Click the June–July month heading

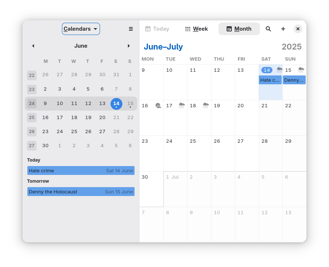[163, 47]
